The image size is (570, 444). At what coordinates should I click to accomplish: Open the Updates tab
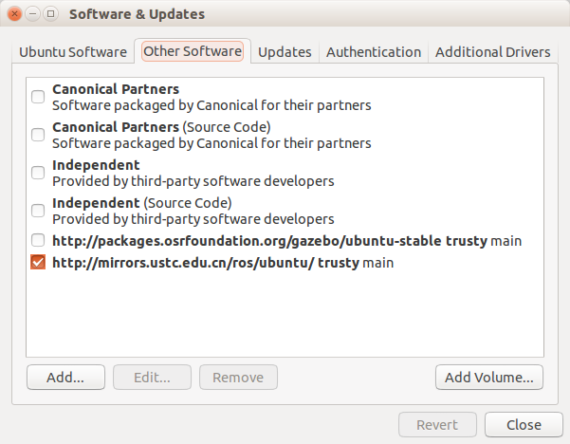[285, 52]
